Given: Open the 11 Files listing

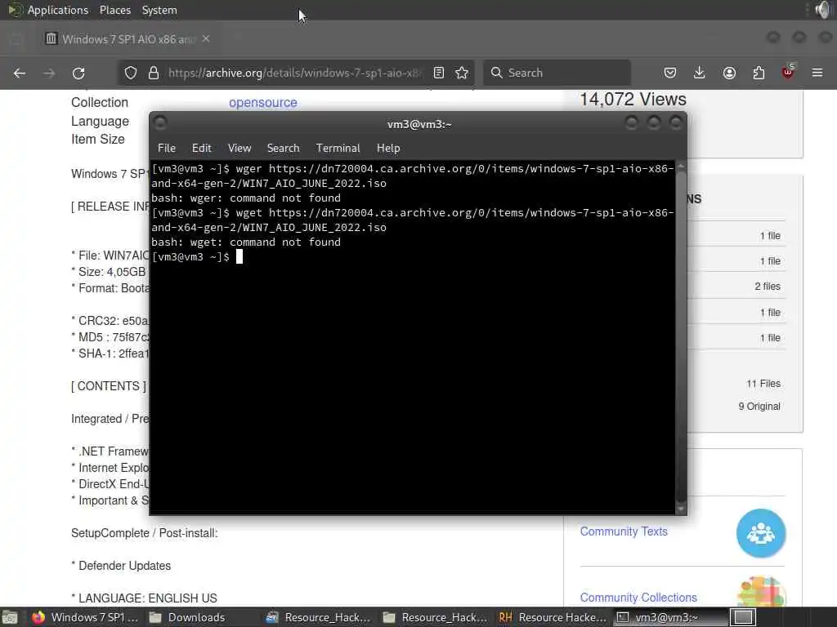Looking at the screenshot, I should coord(763,384).
